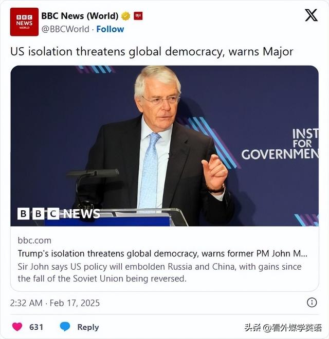Open the BBC News (World) display name
The image size is (329, 339).
[x=80, y=16]
